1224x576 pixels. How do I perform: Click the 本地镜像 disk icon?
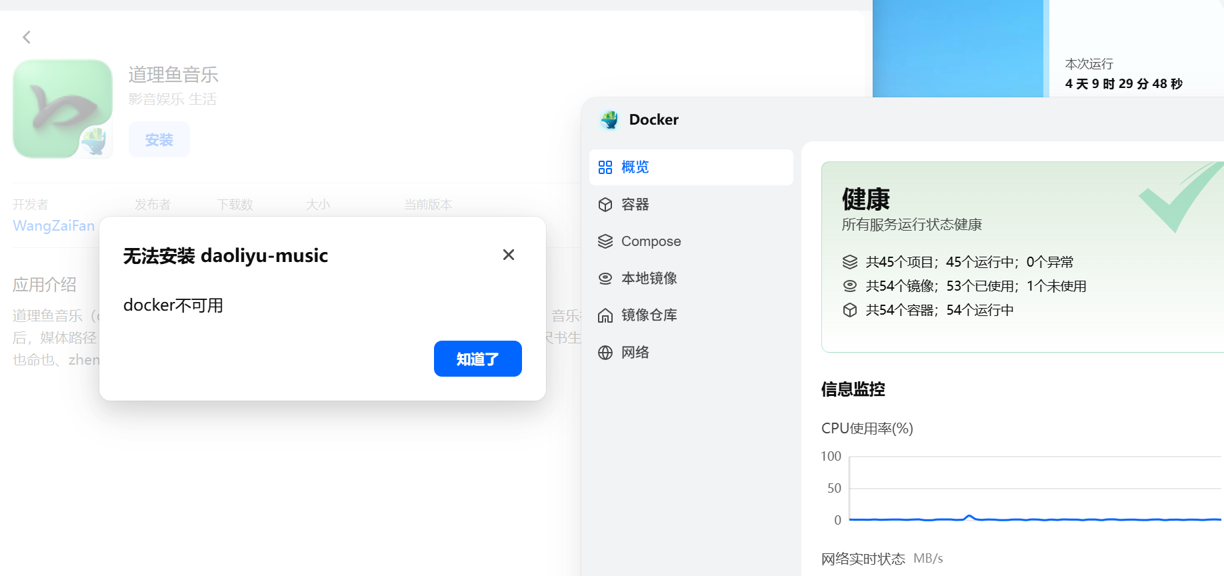point(605,278)
